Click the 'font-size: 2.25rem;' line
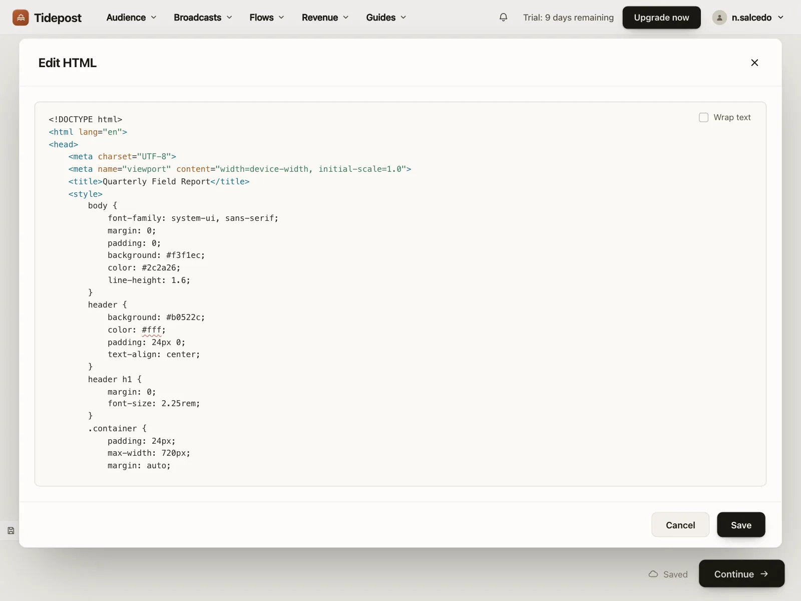Viewport: 801px width, 601px height. click(154, 403)
